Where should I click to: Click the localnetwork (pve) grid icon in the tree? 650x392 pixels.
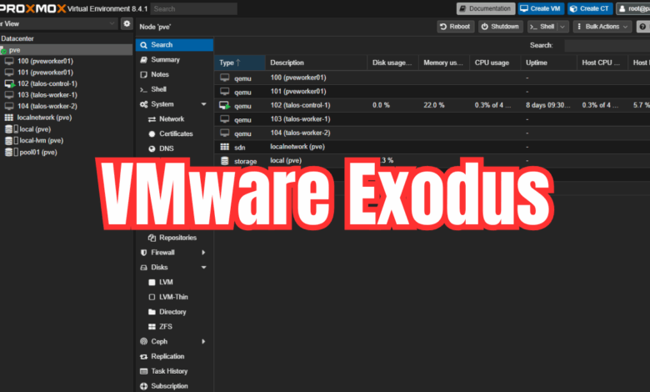[8, 118]
